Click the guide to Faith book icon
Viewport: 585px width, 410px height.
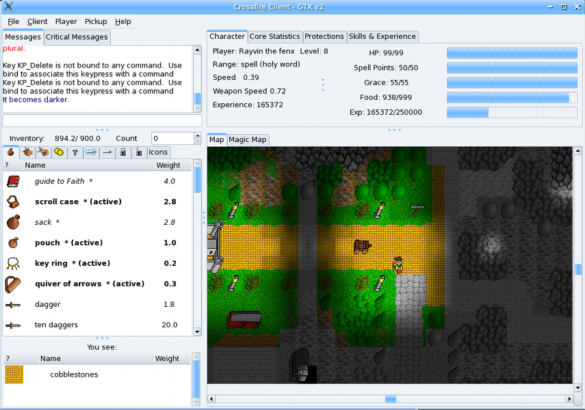(13, 181)
